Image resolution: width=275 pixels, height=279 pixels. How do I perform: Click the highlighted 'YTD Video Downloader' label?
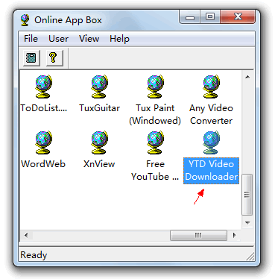tap(211, 171)
